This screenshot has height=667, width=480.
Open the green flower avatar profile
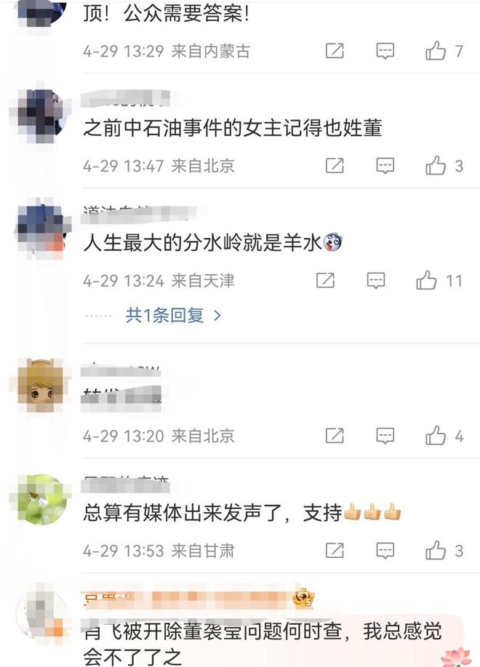click(41, 499)
